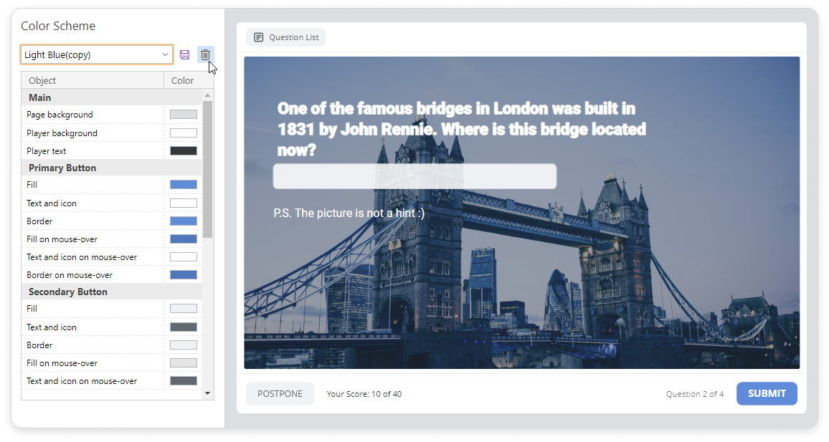Pick the Page background color swatch
829x442 pixels.
point(183,115)
